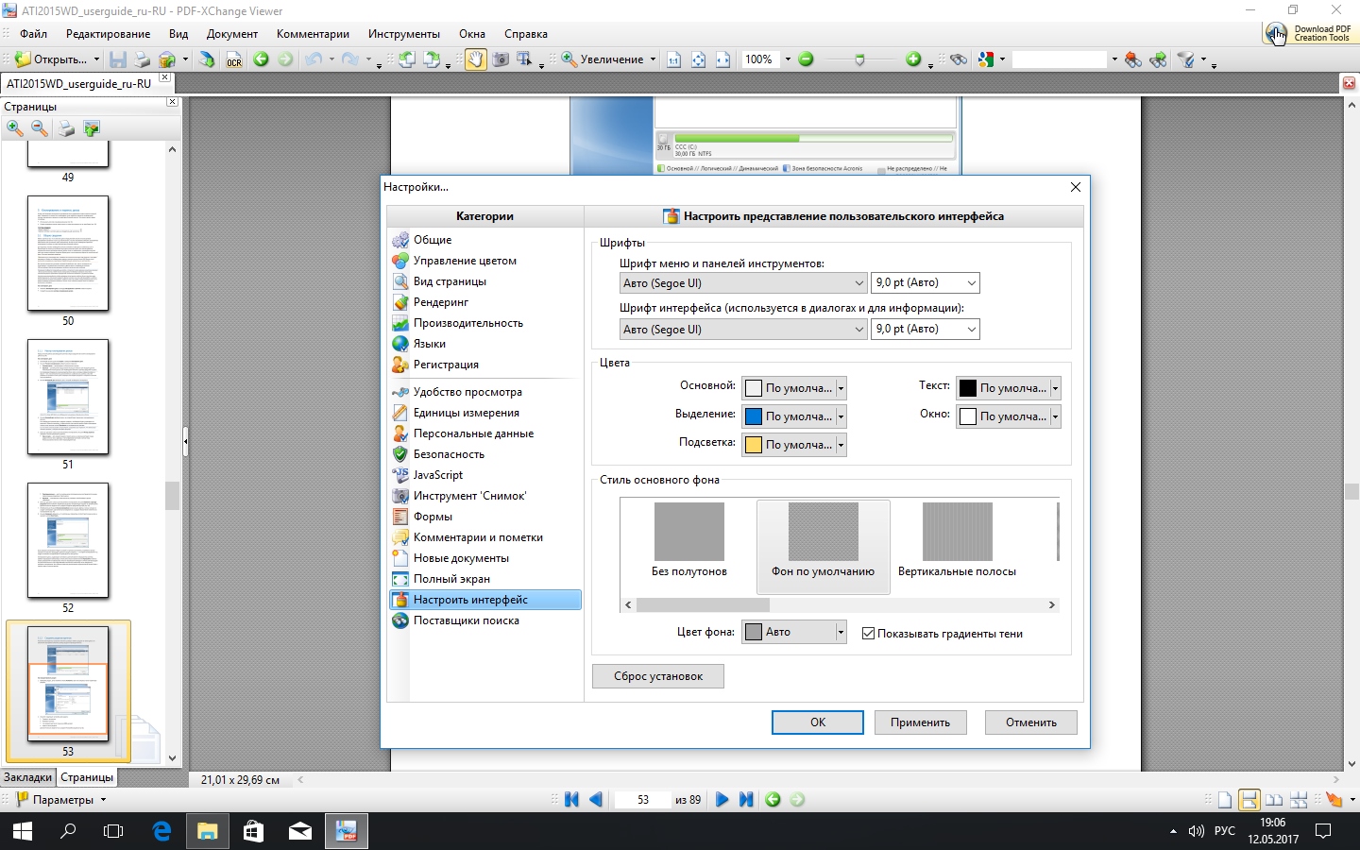Click the thumbnails panel zoom in magnifier
1360x850 pixels.
pyautogui.click(x=15, y=128)
